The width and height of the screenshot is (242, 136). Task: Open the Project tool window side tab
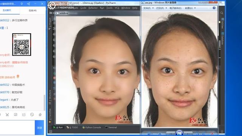tap(50, 23)
